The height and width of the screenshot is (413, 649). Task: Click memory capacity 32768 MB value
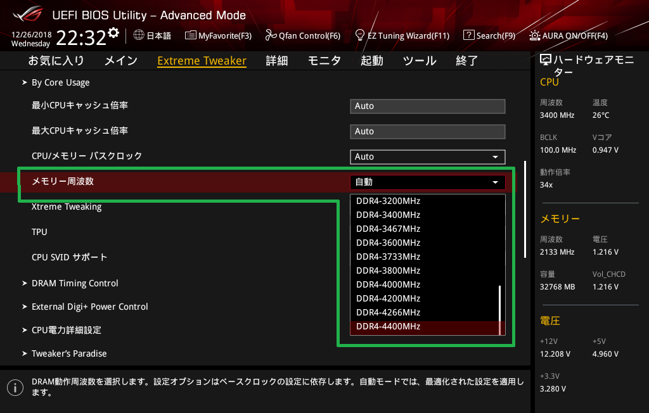pos(557,287)
